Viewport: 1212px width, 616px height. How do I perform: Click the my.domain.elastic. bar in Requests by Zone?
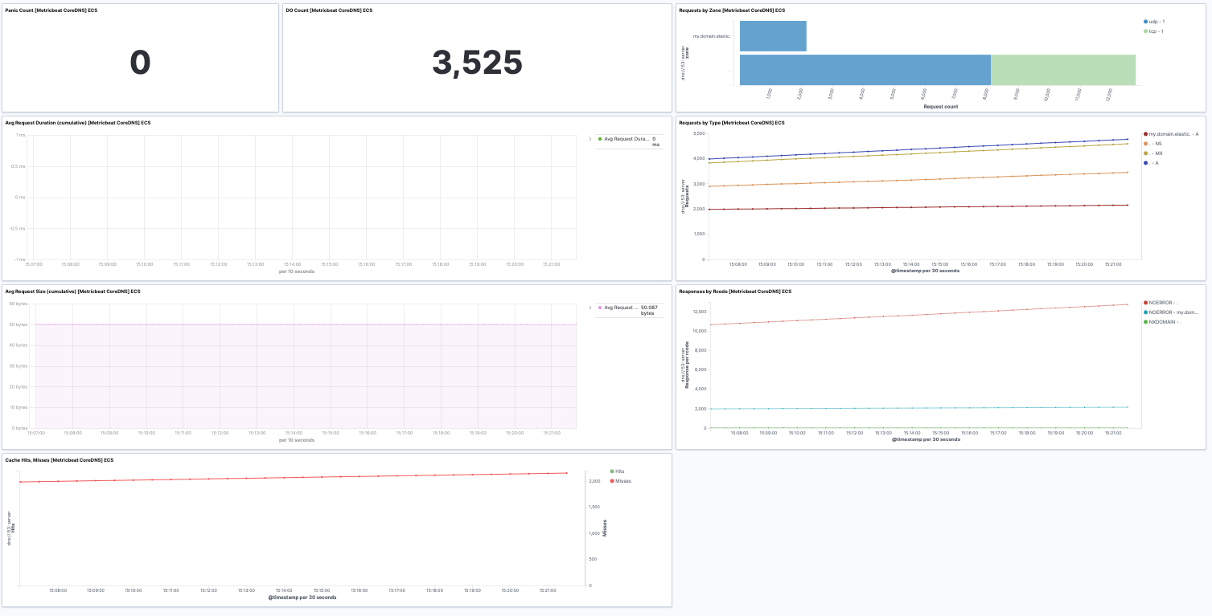click(772, 35)
